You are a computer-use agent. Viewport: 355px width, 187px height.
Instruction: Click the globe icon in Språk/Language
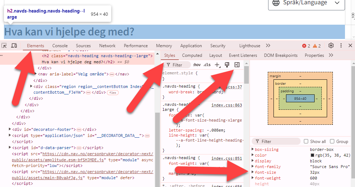tap(276, 3)
